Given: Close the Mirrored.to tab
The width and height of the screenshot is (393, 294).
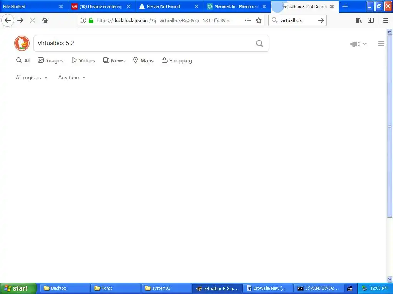Looking at the screenshot, I should click(x=264, y=7).
